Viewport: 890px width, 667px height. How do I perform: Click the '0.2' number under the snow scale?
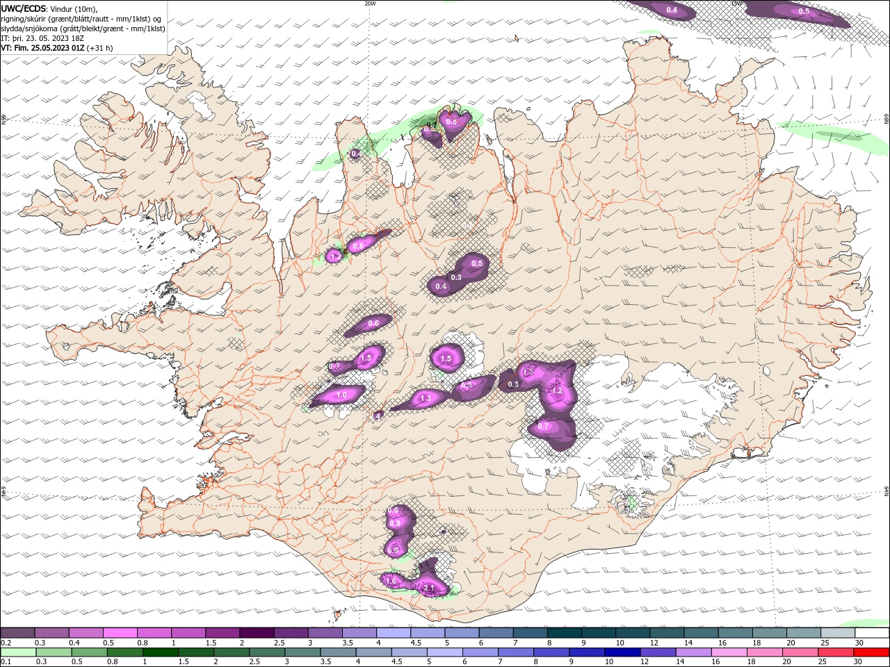(6, 643)
